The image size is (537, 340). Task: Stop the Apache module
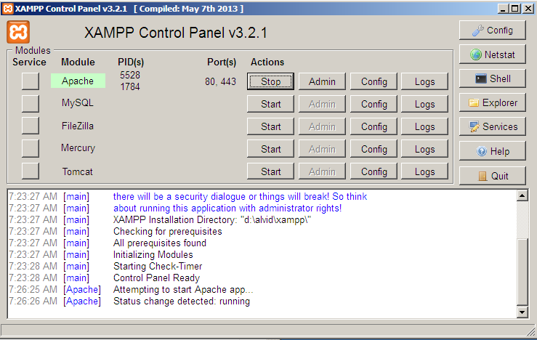coord(270,81)
